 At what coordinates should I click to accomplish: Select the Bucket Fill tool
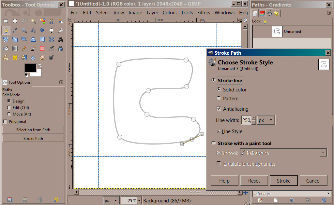[x=6, y=48]
